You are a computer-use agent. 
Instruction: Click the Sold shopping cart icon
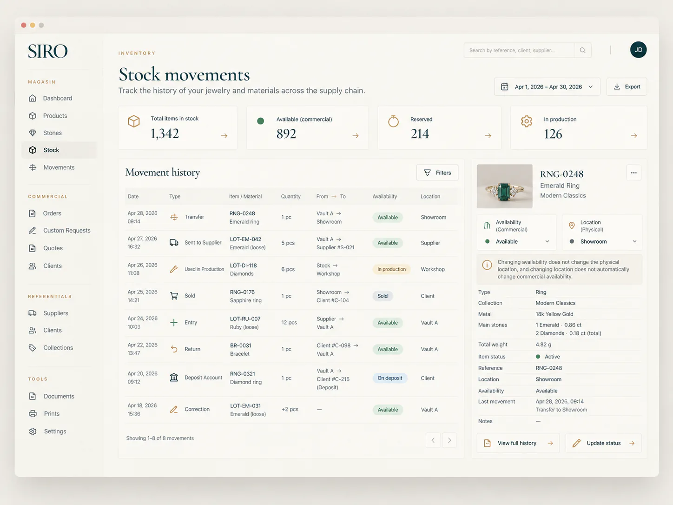point(174,296)
